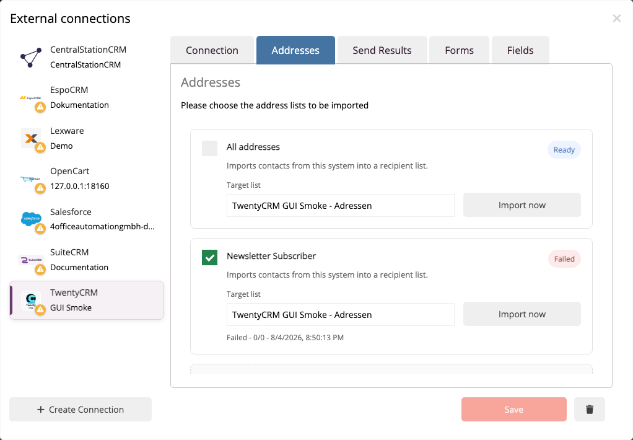Click the 'Addresses' section heading
This screenshot has width=633, height=440.
pyautogui.click(x=211, y=82)
